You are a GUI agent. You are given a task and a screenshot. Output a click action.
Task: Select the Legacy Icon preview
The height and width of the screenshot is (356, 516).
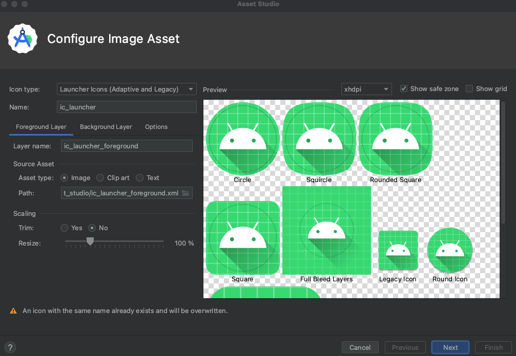point(398,251)
